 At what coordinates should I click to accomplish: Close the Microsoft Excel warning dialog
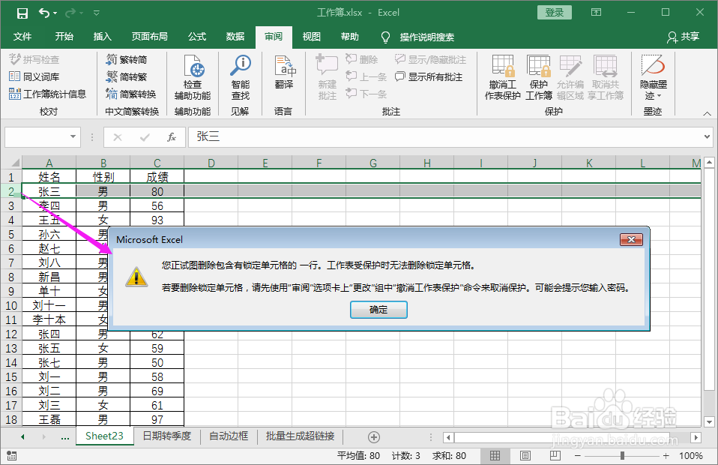[x=631, y=239]
